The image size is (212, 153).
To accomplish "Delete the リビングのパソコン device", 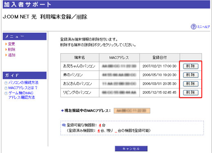I will (191, 92).
